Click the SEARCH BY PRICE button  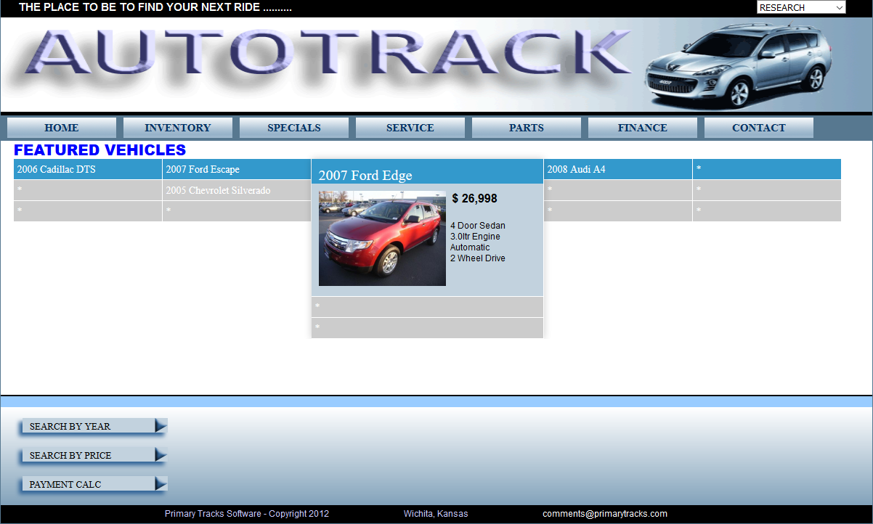[94, 455]
